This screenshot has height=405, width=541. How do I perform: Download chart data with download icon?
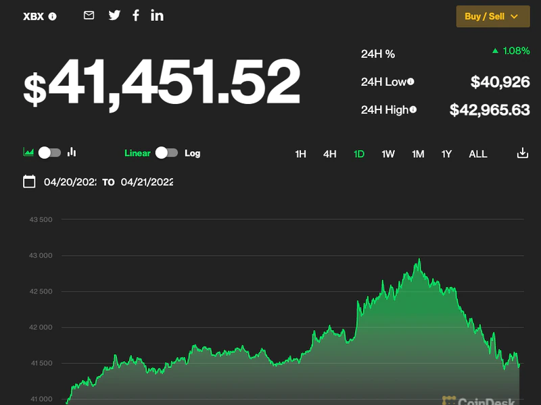click(522, 153)
